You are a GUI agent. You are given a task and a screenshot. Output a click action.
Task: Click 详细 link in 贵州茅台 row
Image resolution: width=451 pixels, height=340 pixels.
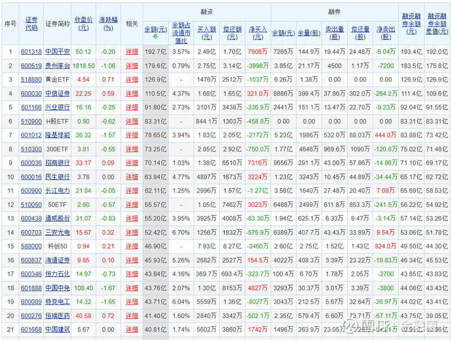[x=132, y=66]
